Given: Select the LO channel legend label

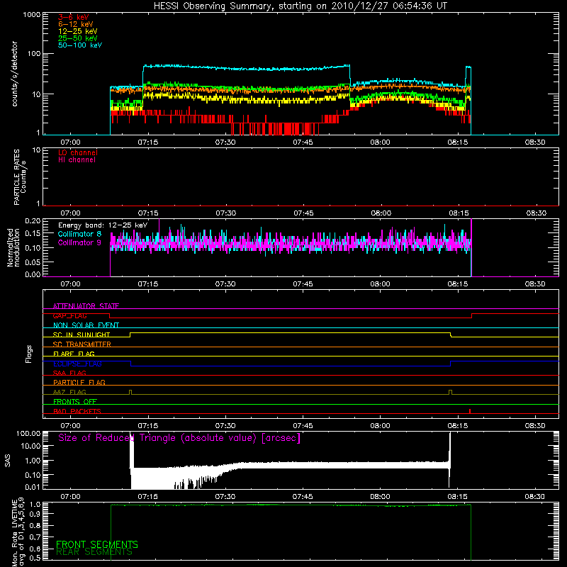Looking at the screenshot, I should [78, 152].
